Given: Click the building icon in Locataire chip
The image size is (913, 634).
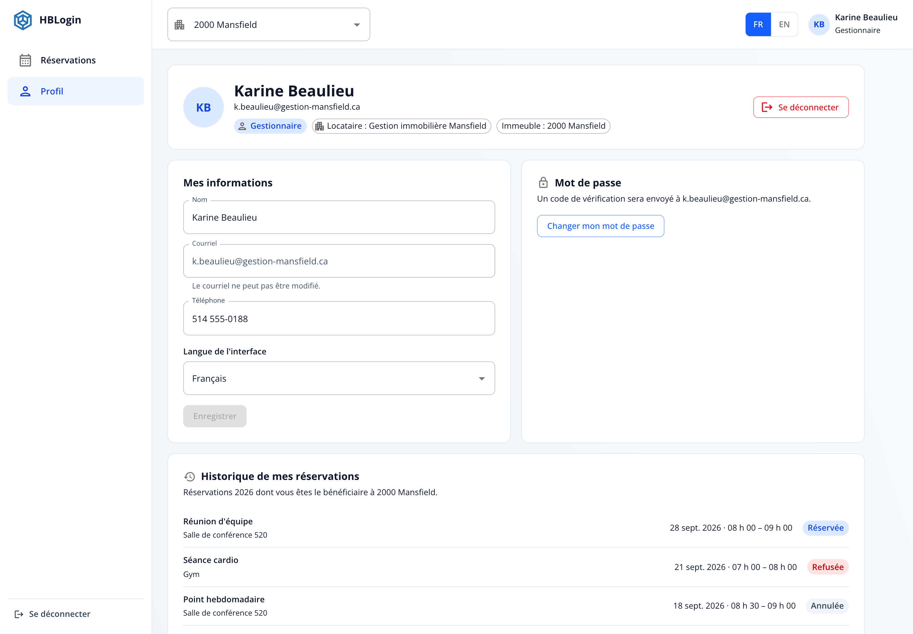Looking at the screenshot, I should [320, 126].
